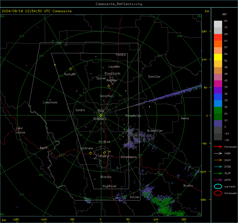
Task: Click the Ponoka label
Action: (x=121, y=55)
